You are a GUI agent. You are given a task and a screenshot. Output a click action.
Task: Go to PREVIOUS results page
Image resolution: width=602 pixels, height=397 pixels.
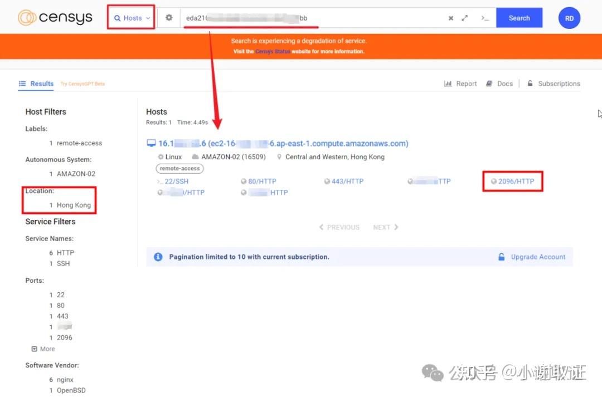point(339,228)
